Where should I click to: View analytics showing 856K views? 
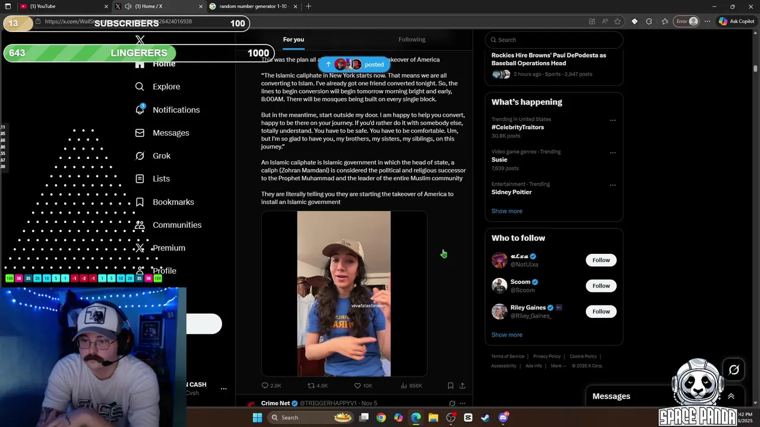point(411,385)
